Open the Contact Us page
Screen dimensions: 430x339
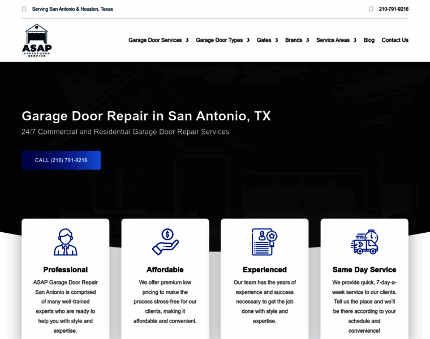pyautogui.click(x=395, y=40)
